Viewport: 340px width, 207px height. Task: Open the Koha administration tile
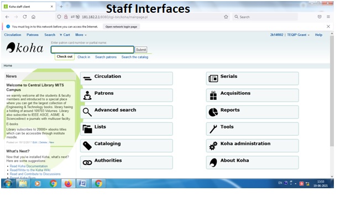253,146
